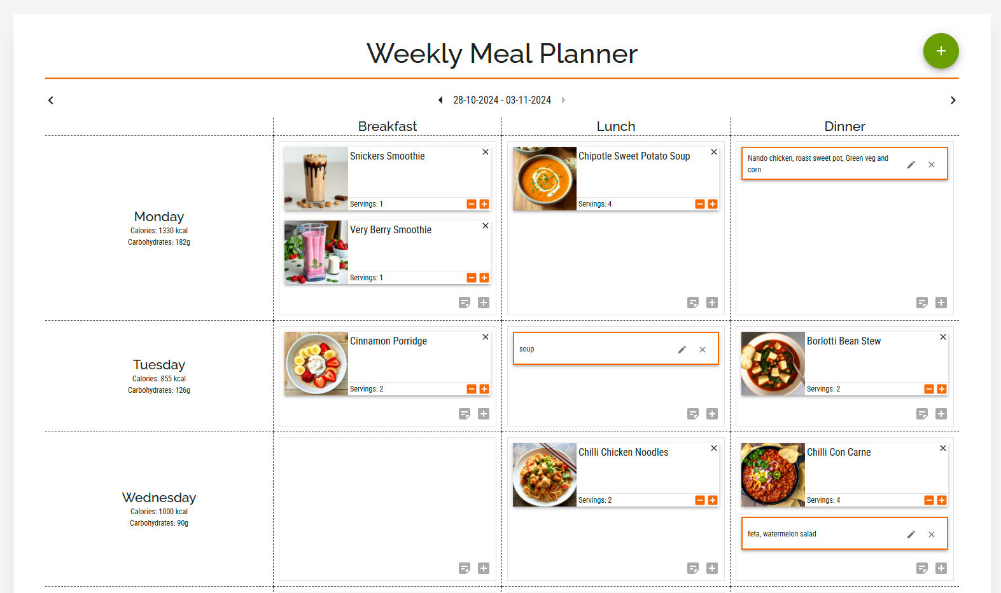Increase servings for Chipotle Sweet Potato Soup
The image size is (1001, 593).
click(x=712, y=204)
